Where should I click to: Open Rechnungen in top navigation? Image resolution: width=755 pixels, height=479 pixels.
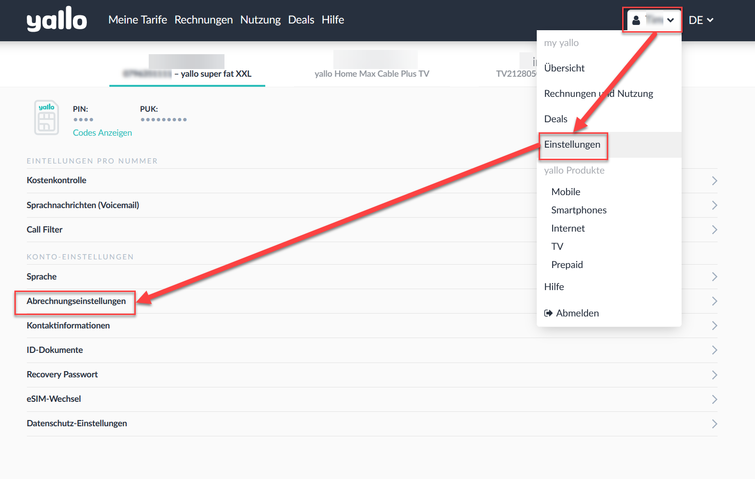[203, 20]
